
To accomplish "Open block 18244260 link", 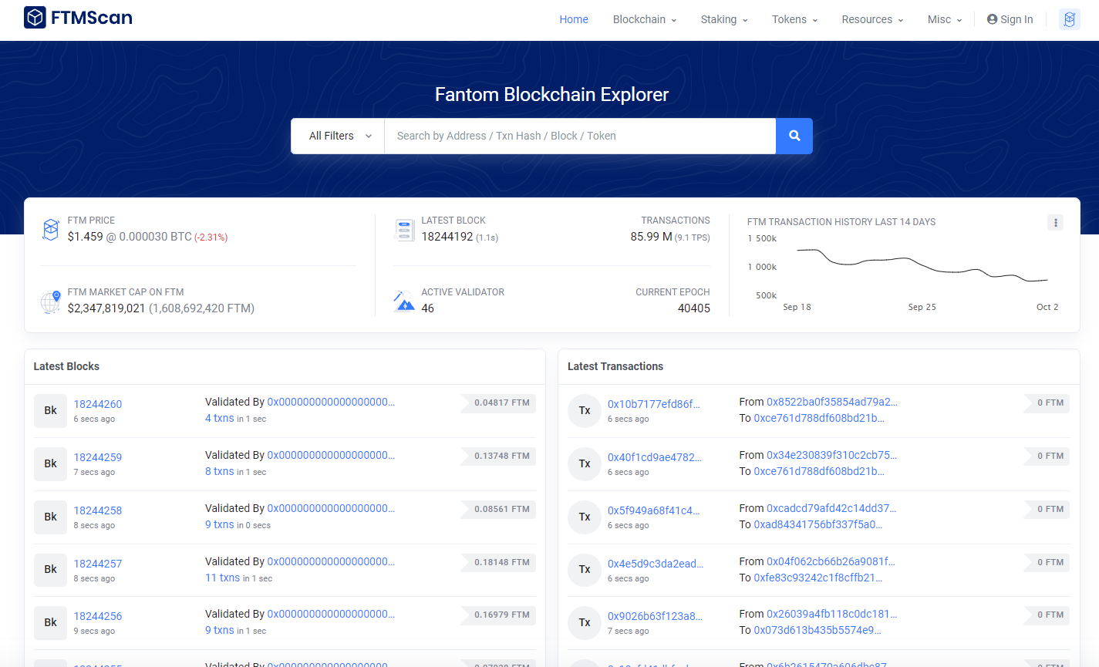I will tap(98, 404).
